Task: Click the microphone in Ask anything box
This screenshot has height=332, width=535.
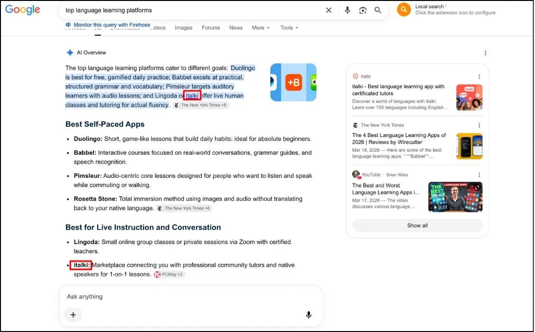Action: point(308,314)
